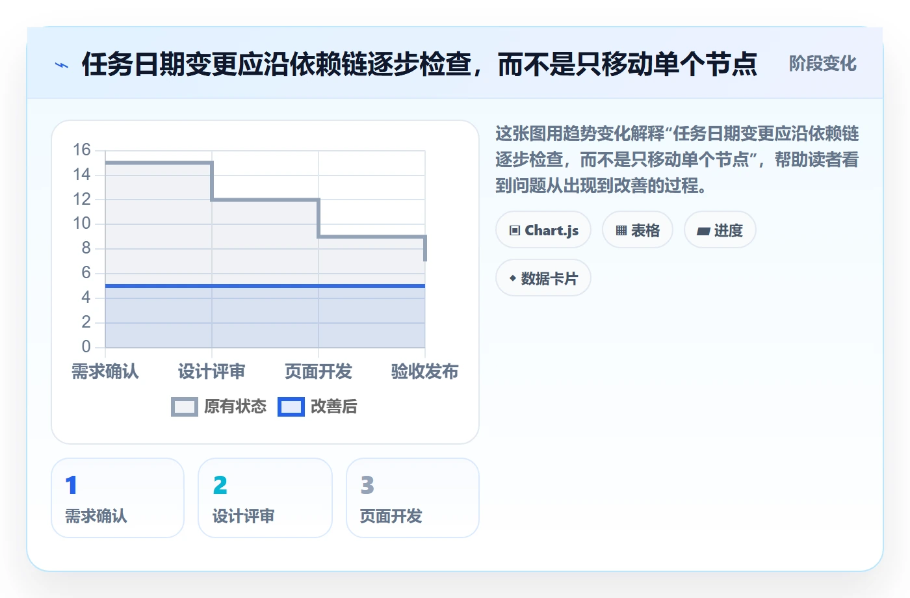Open step card 1 需求确认
The width and height of the screenshot is (910, 598).
[118, 498]
